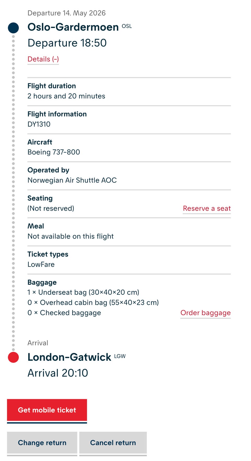Select the London-Gatwick airport heading
Screen dimensions: 251x461
[69, 357]
